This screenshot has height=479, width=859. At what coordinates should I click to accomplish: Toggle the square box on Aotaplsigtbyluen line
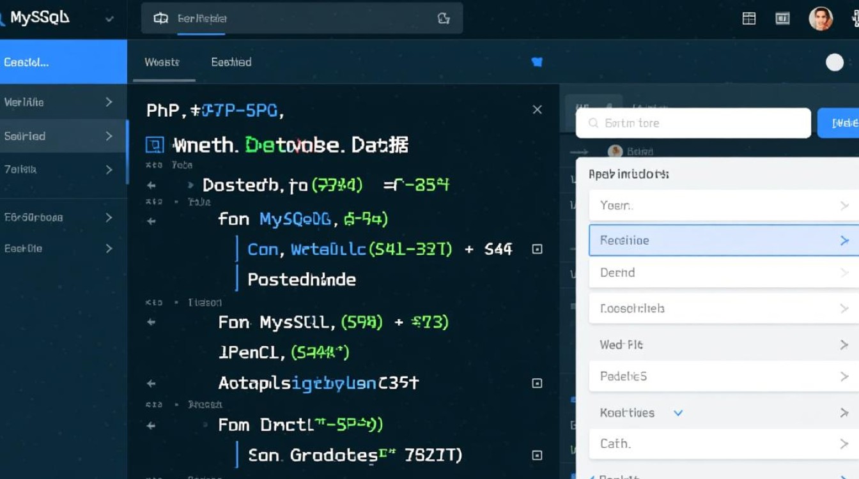[x=537, y=383]
